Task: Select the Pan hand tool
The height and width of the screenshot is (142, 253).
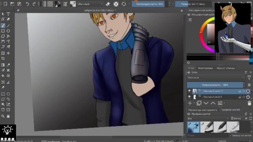Action: (8, 116)
